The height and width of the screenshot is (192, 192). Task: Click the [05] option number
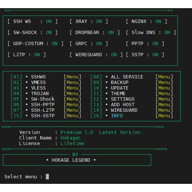(x=16, y=99)
